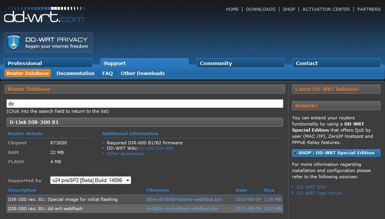Click ACTIVATION CENTER in top navigation
Screen dimensions: 385x219
click(x=326, y=9)
